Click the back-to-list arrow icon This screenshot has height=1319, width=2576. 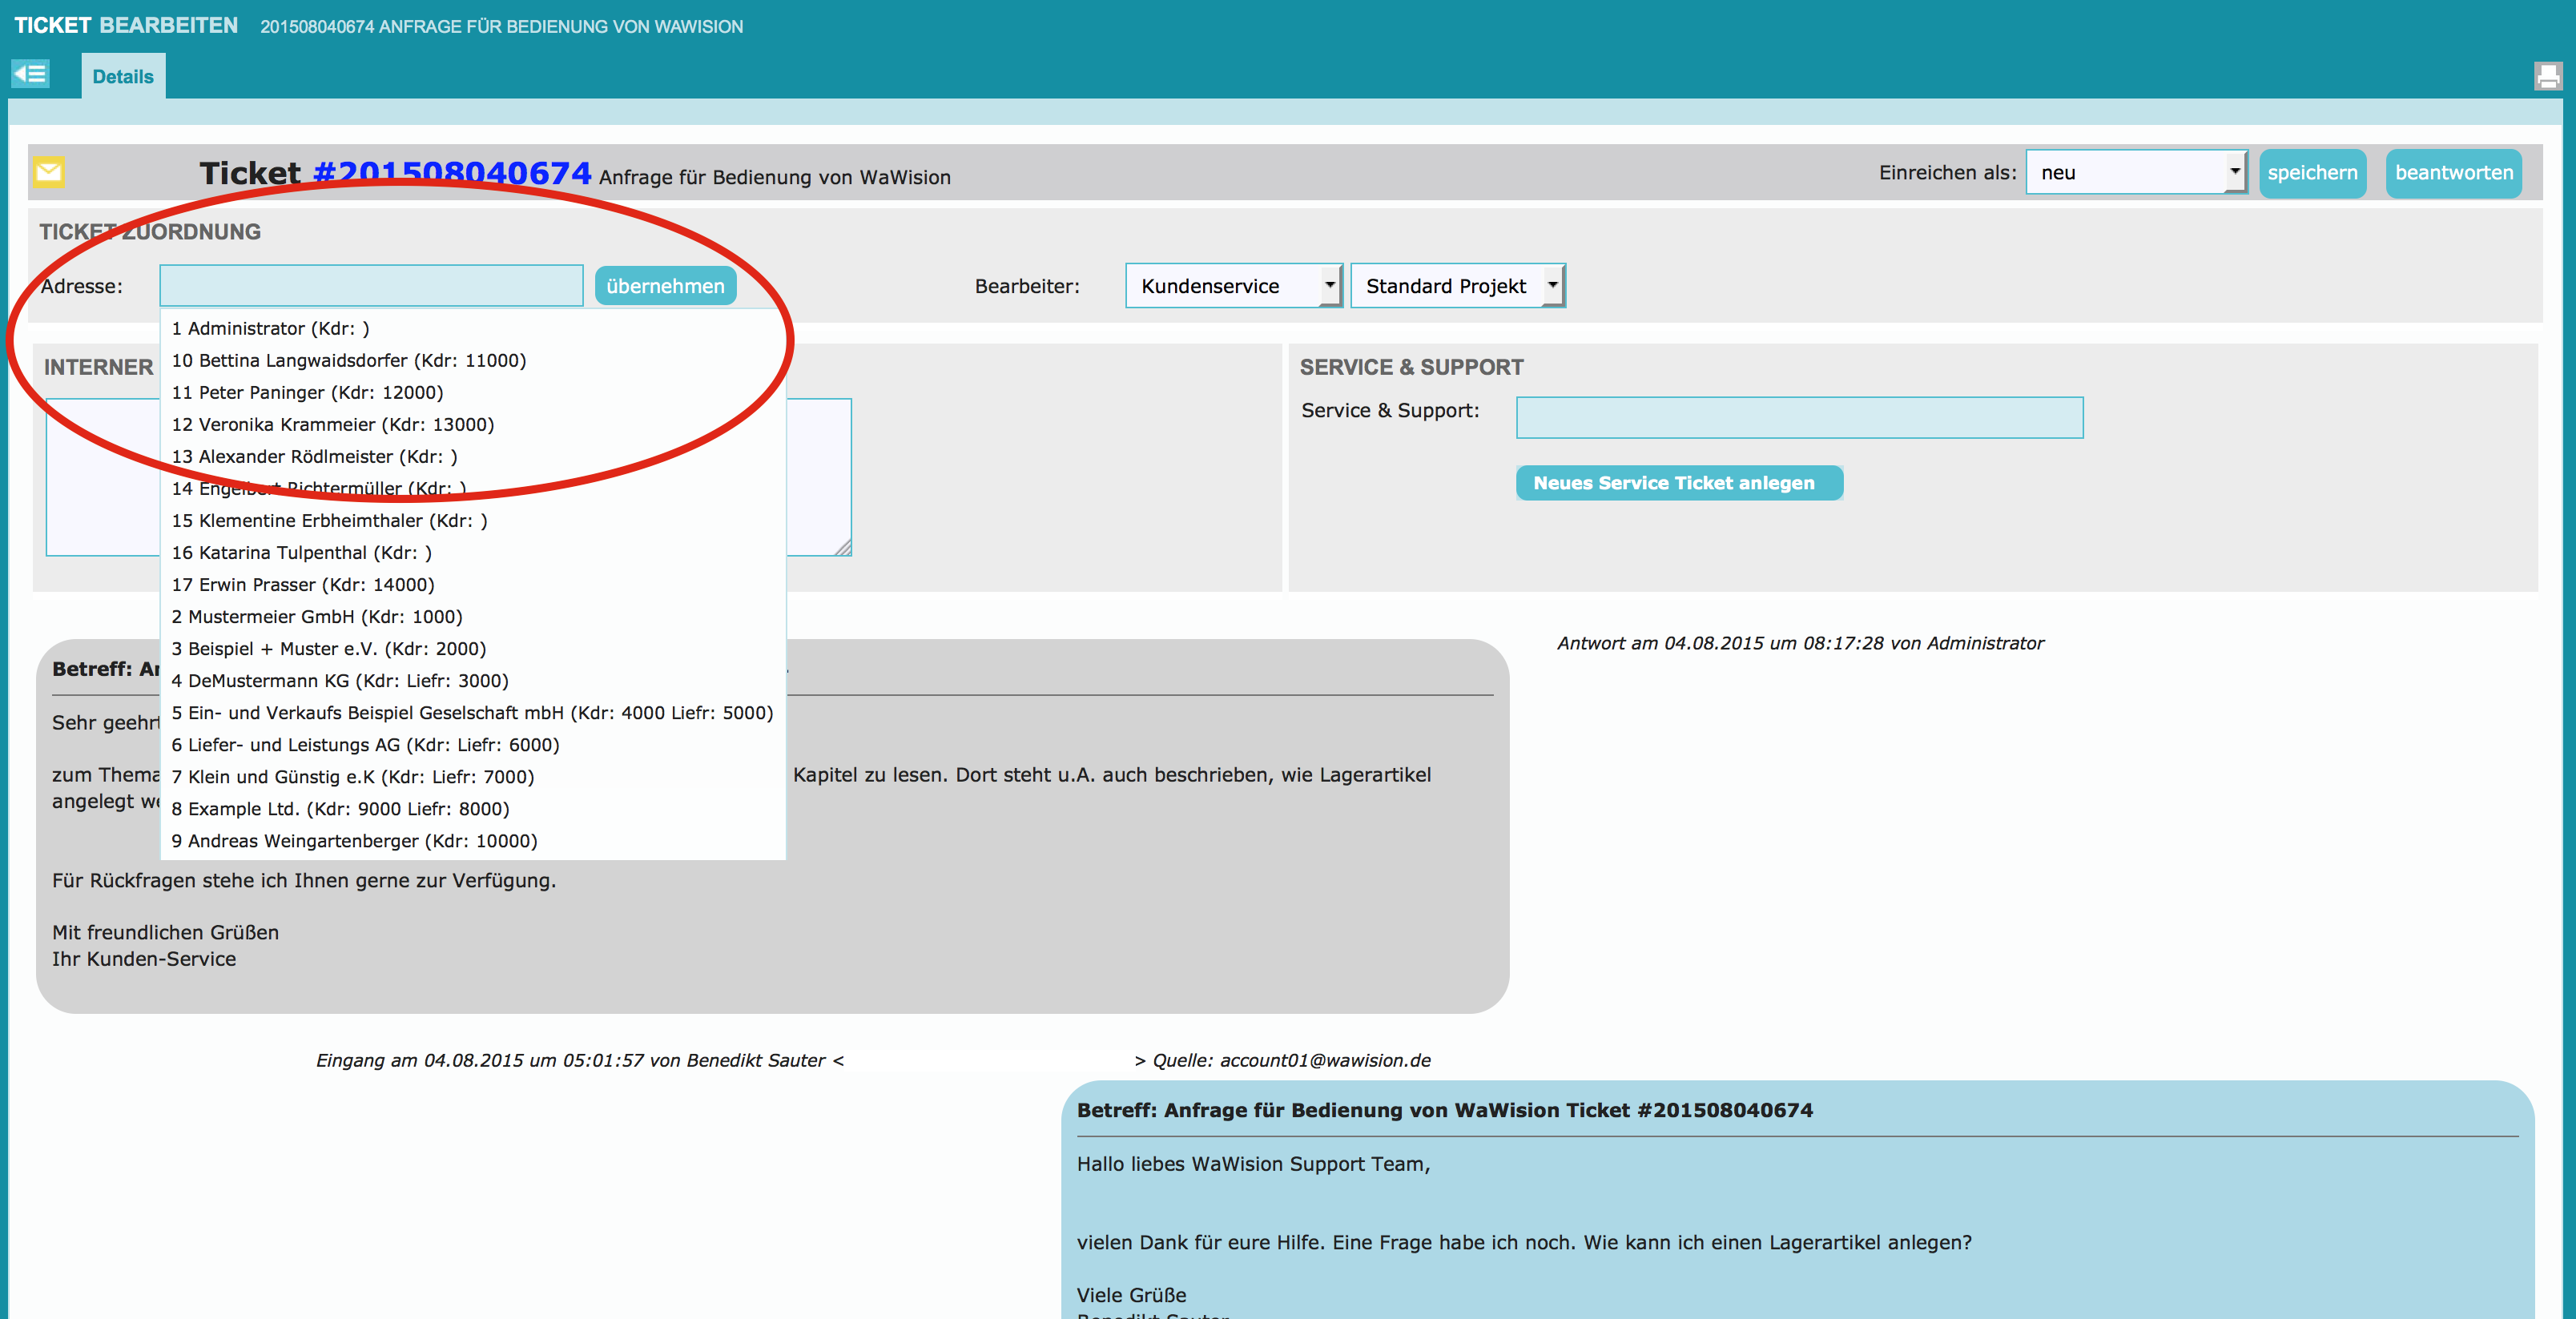tap(30, 74)
